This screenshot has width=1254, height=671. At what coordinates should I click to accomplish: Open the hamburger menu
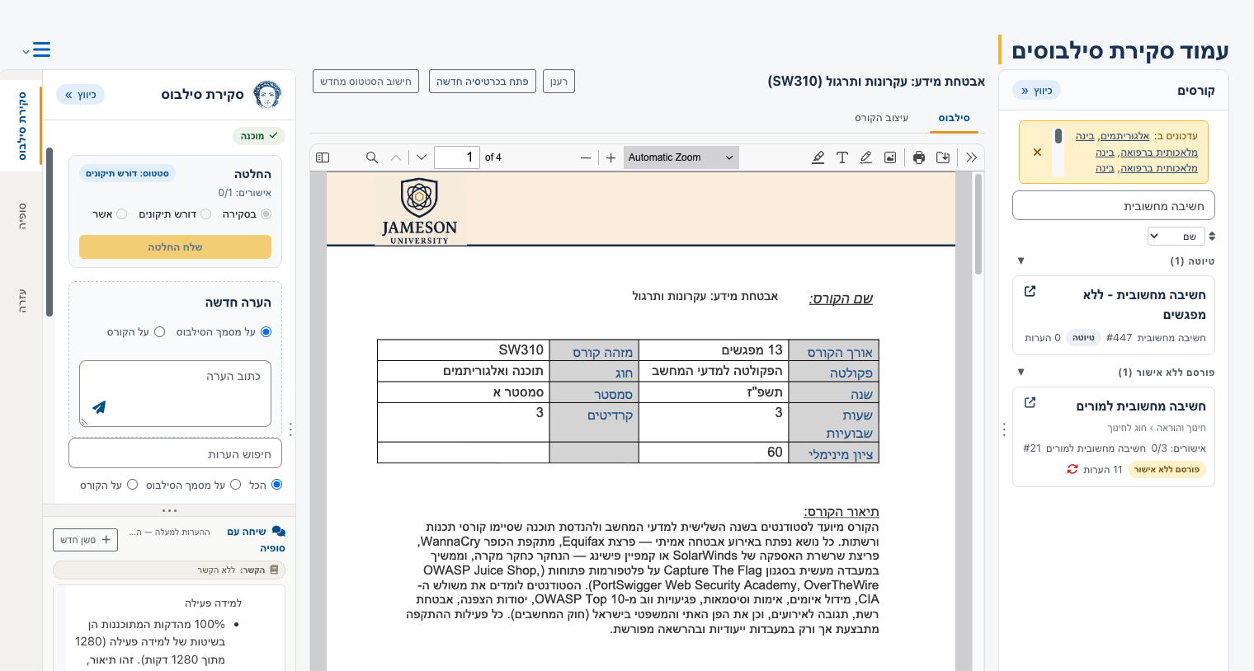(x=41, y=49)
